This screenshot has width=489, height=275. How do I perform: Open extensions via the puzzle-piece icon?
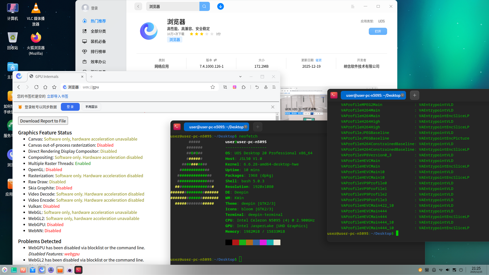tap(243, 87)
